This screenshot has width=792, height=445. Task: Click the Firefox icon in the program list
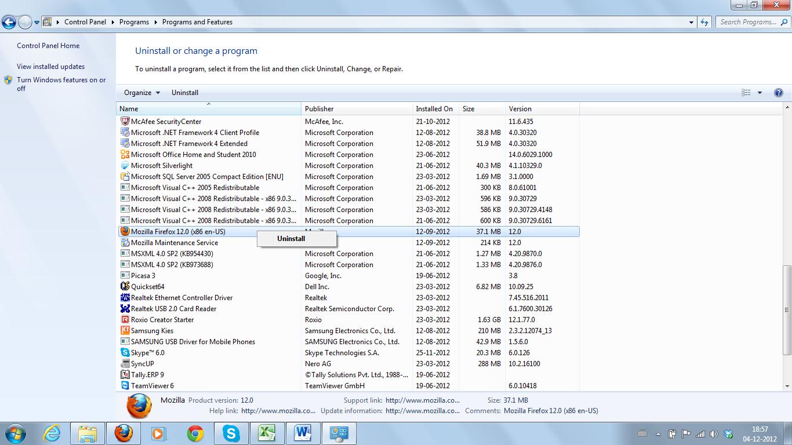(x=125, y=232)
